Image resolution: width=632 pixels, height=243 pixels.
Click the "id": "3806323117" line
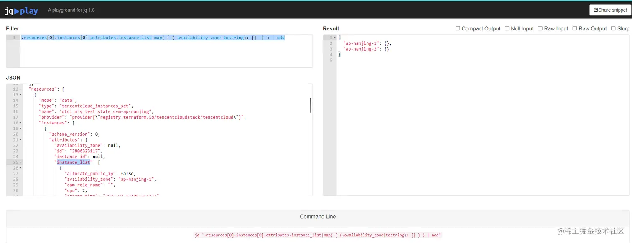point(79,151)
